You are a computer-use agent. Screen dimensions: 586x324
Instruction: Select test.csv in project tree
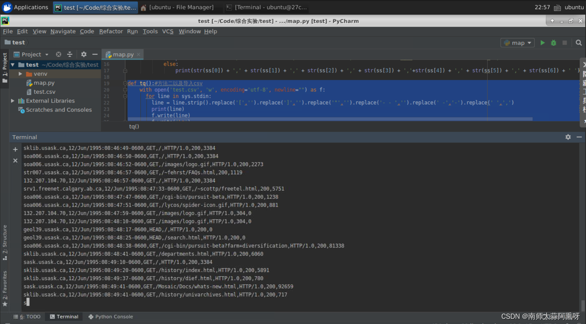coord(44,92)
